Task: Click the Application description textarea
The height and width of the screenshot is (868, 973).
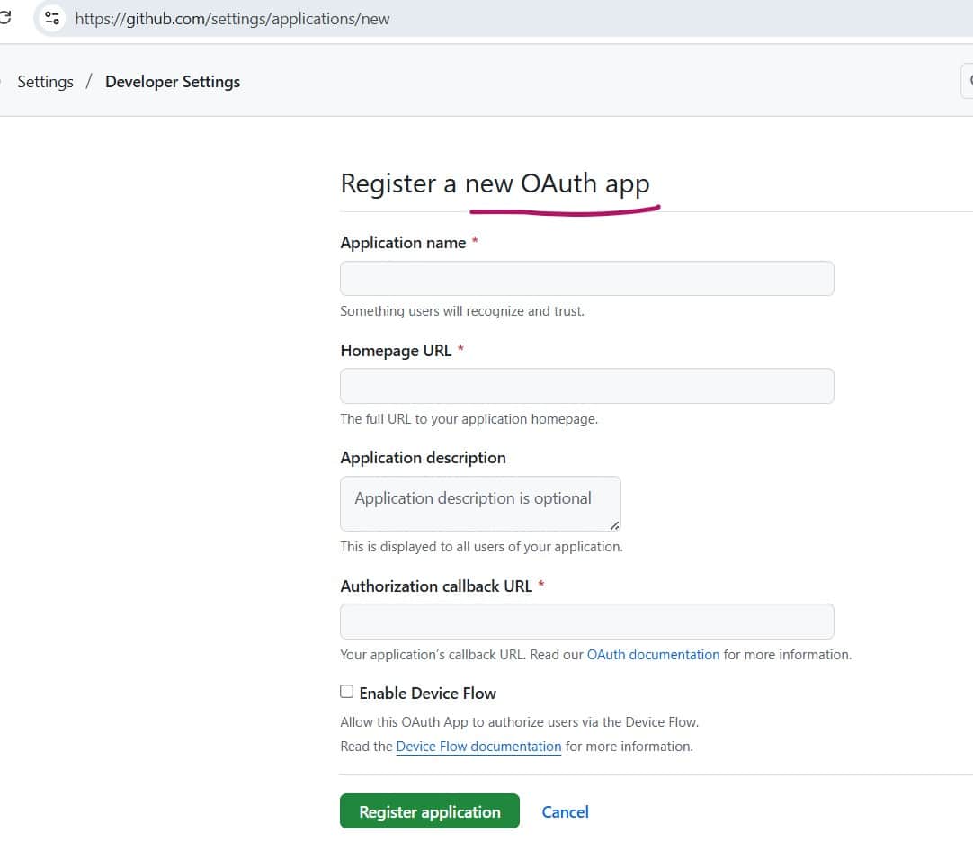Action: [x=480, y=503]
